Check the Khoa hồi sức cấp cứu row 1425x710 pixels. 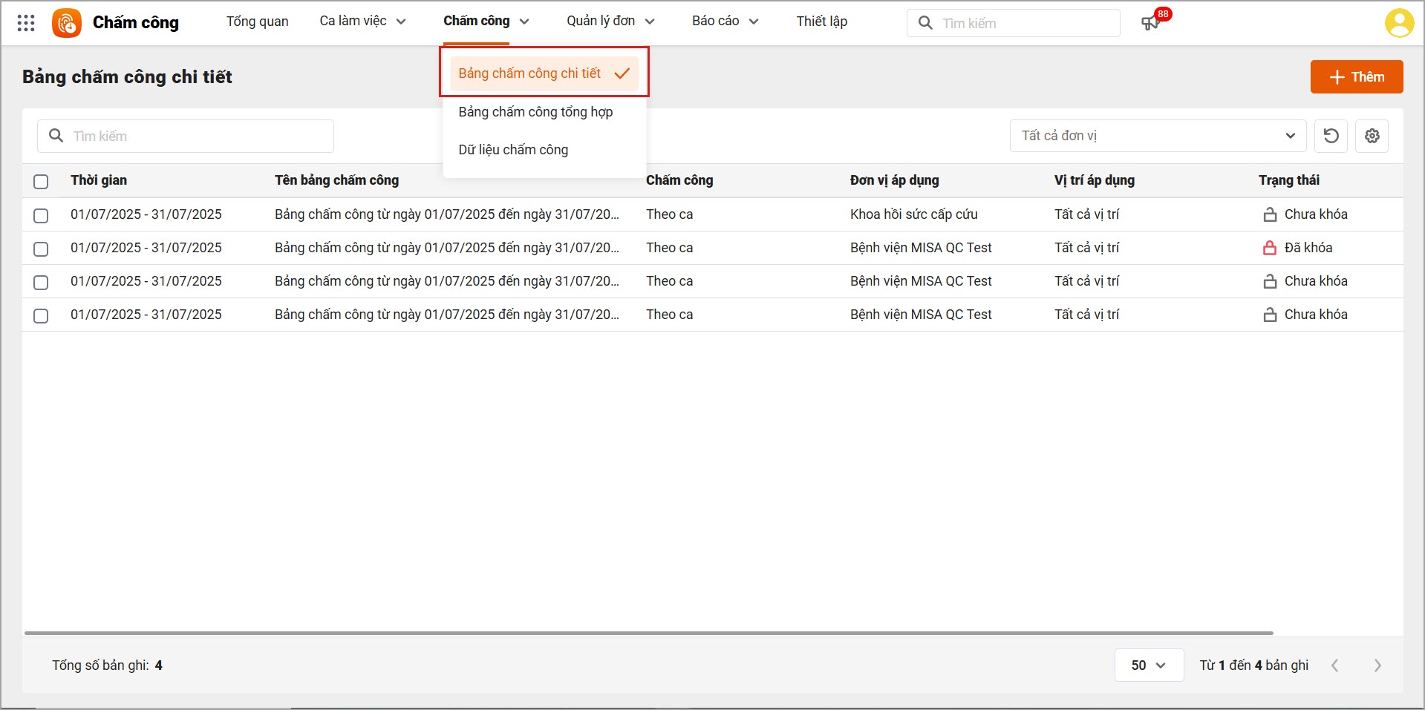pos(41,215)
